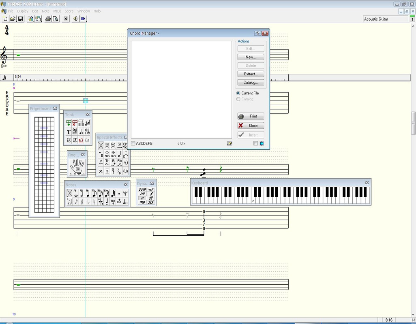Open the Print Preview toolbar icon
Image resolution: width=416 pixels, height=324 pixels.
tap(55, 18)
